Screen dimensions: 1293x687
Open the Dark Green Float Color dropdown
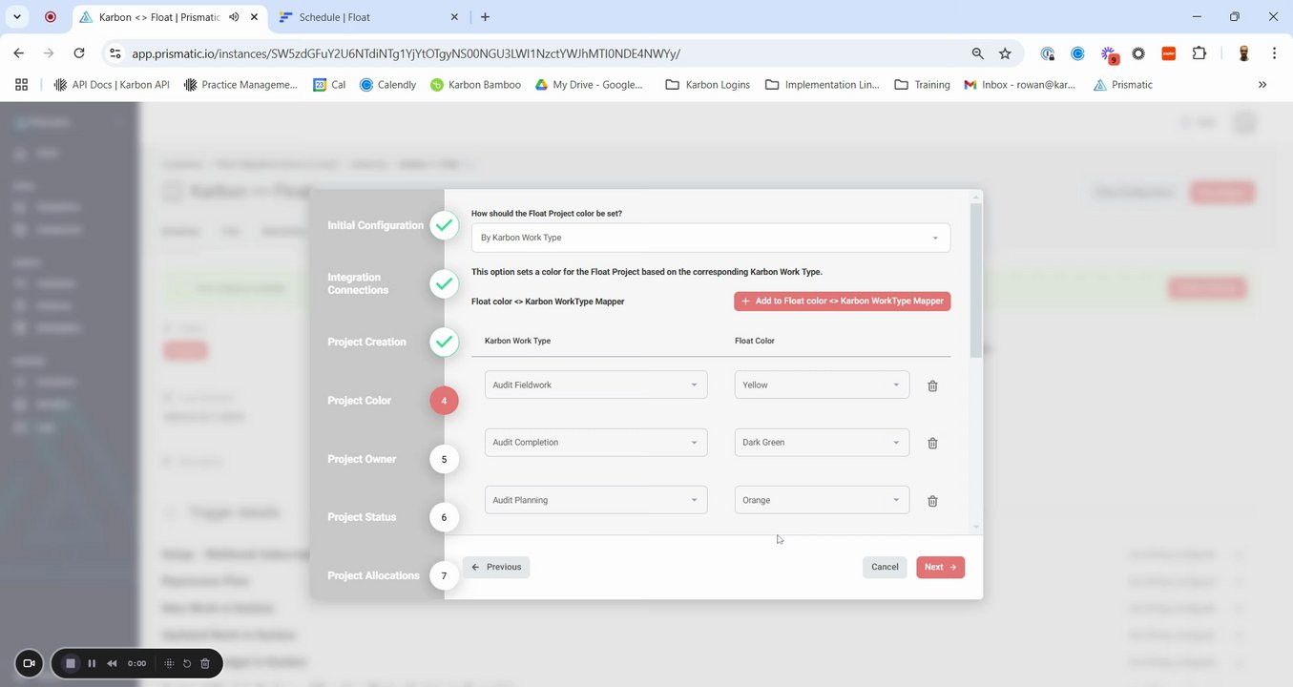pyautogui.click(x=822, y=442)
